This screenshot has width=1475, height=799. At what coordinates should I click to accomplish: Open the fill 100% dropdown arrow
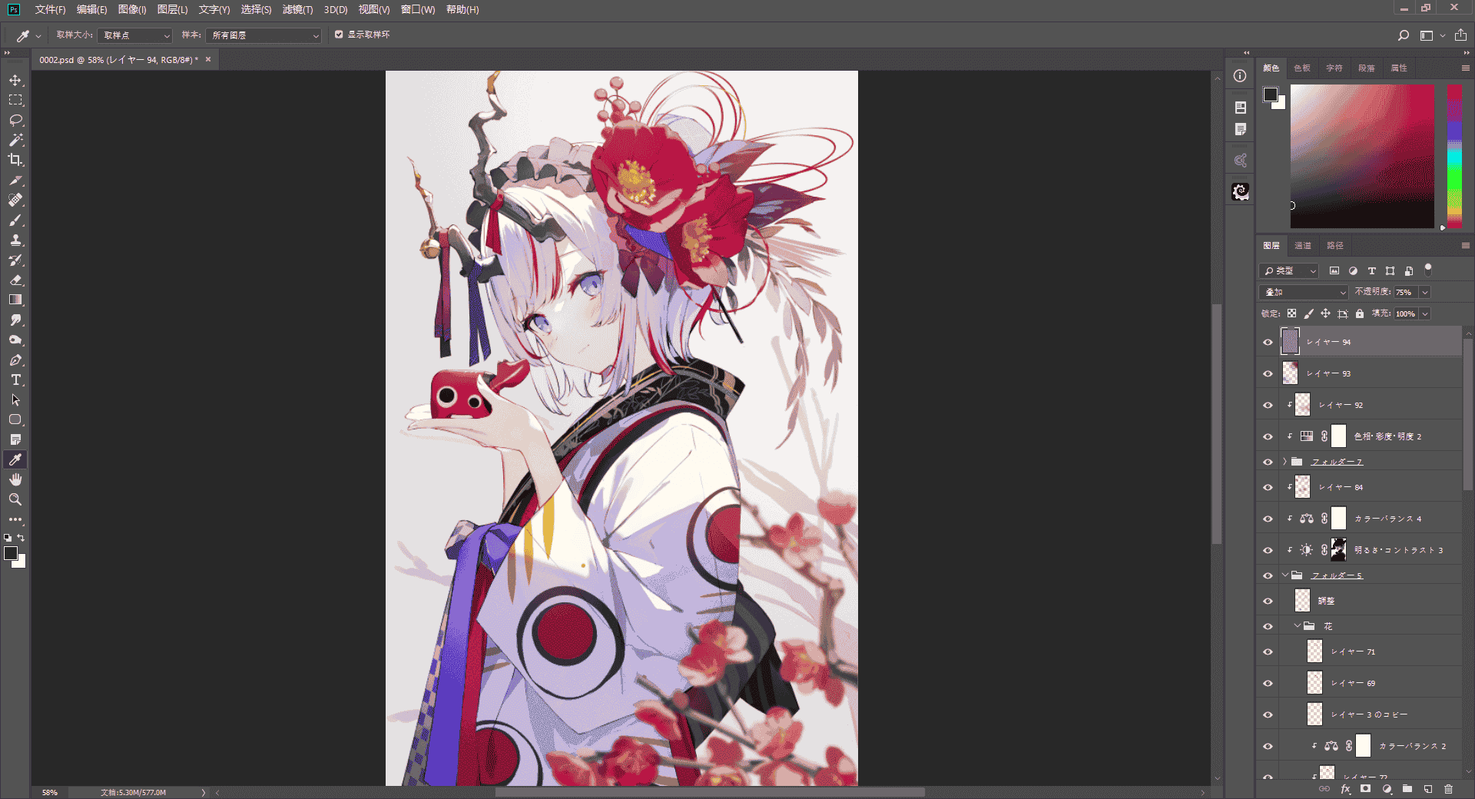pos(1425,313)
